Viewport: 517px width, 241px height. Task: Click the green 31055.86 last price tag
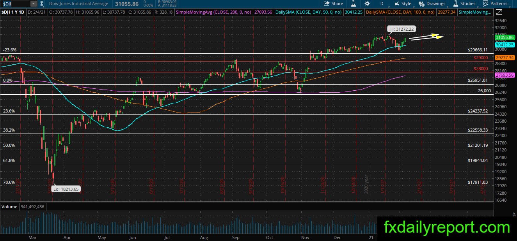pyautogui.click(x=504, y=38)
